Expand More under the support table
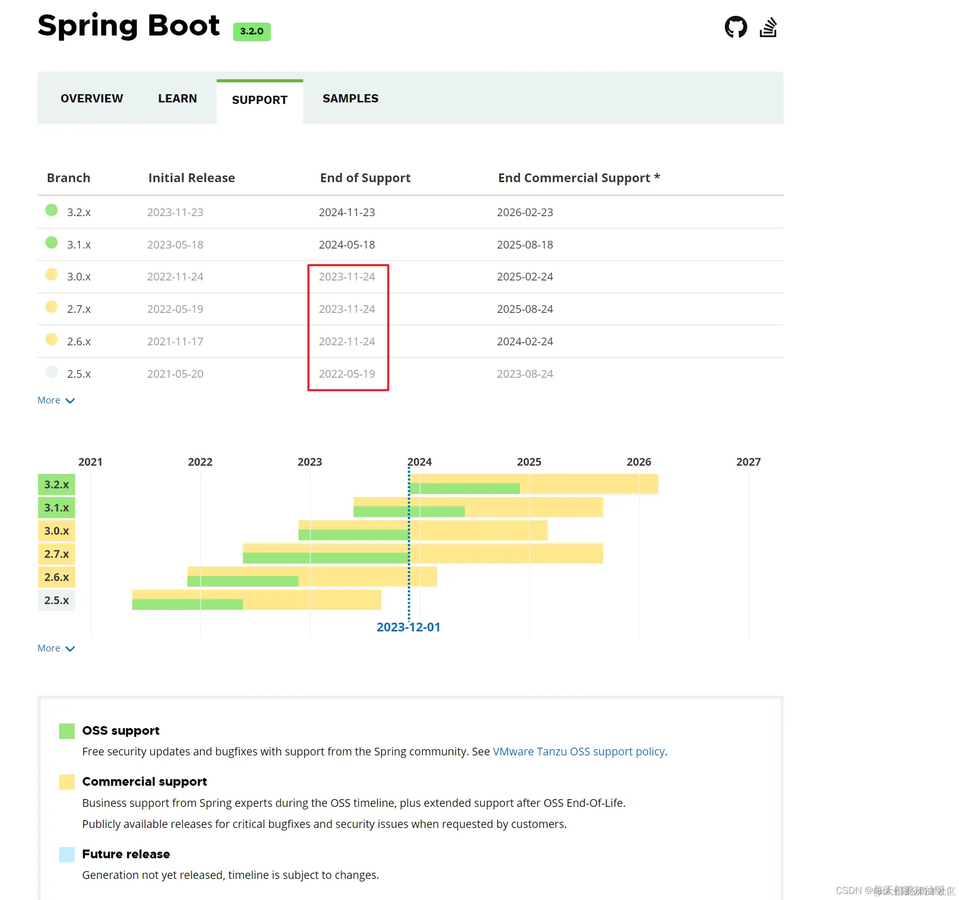The image size is (959, 900). (x=56, y=400)
